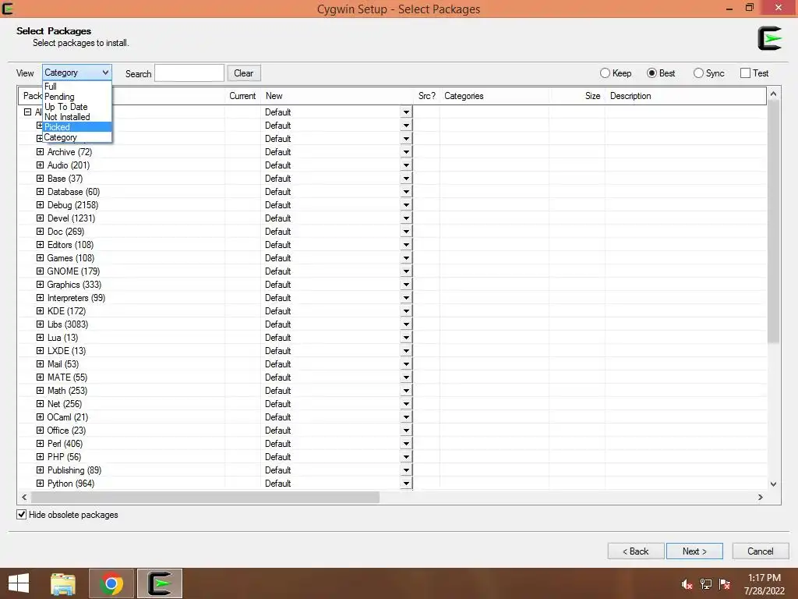Image resolution: width=798 pixels, height=599 pixels.
Task: Click the vertical scrollbar thumb
Action: coord(774,222)
